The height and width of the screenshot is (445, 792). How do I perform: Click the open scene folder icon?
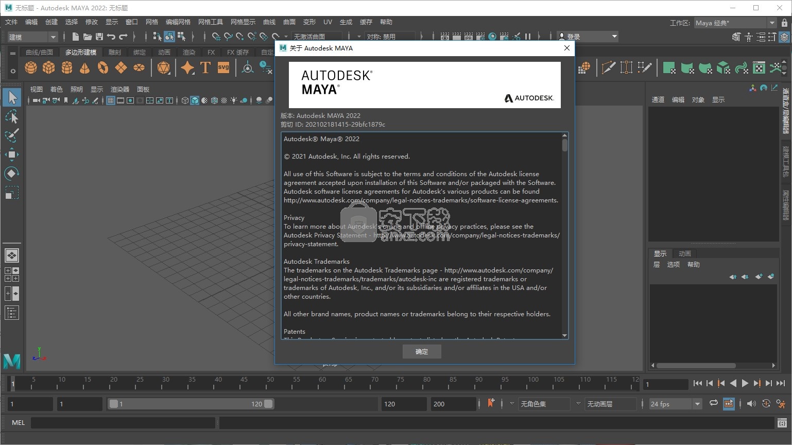pos(88,37)
